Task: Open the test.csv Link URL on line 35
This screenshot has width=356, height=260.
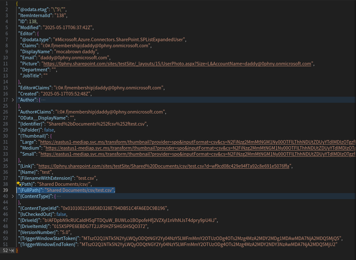Action: pos(164,166)
